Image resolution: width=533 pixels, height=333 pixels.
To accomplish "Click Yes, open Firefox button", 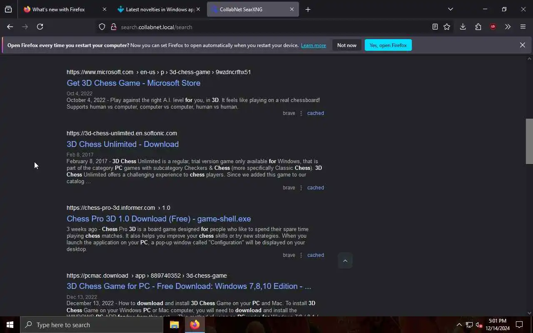I will 388,45.
